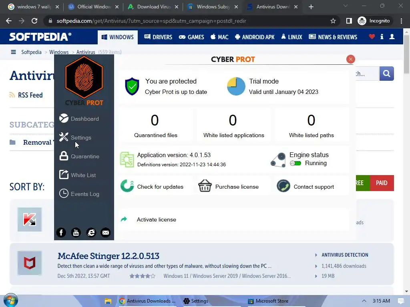Click the RSS Feed link
Screen dimensions: 410x307
(26, 95)
